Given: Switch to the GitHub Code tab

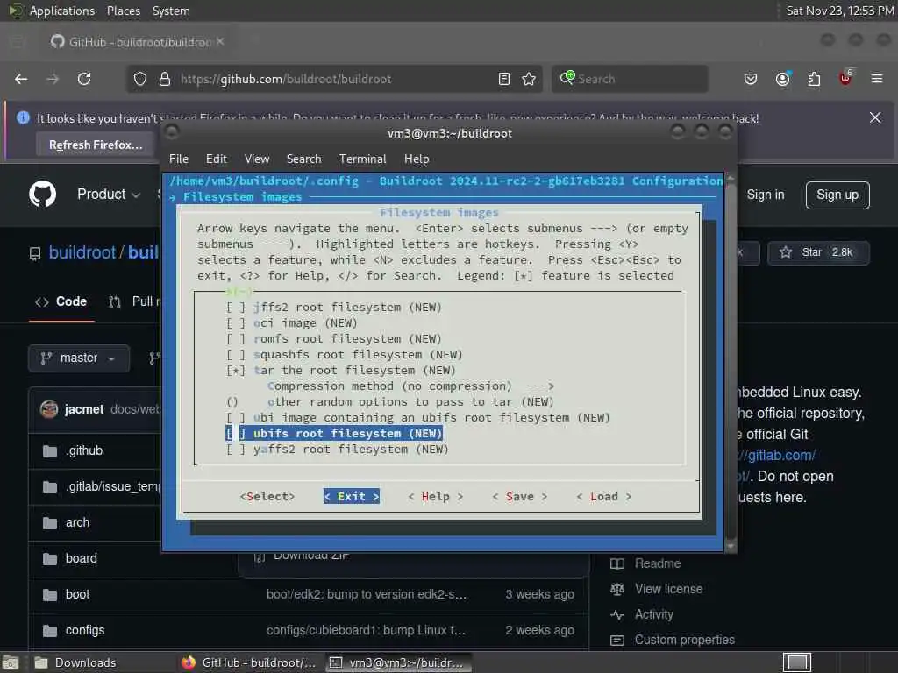Looking at the screenshot, I should (61, 301).
